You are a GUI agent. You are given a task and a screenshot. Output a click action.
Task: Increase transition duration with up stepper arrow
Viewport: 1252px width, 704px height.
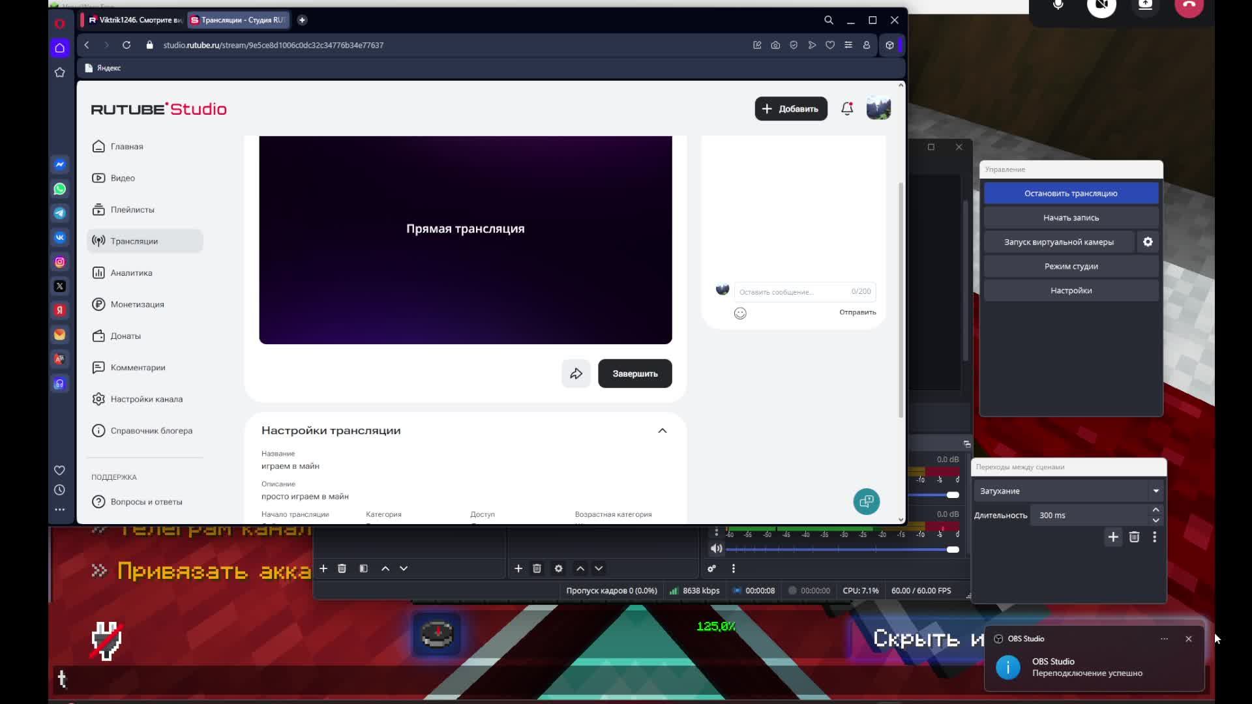1155,510
